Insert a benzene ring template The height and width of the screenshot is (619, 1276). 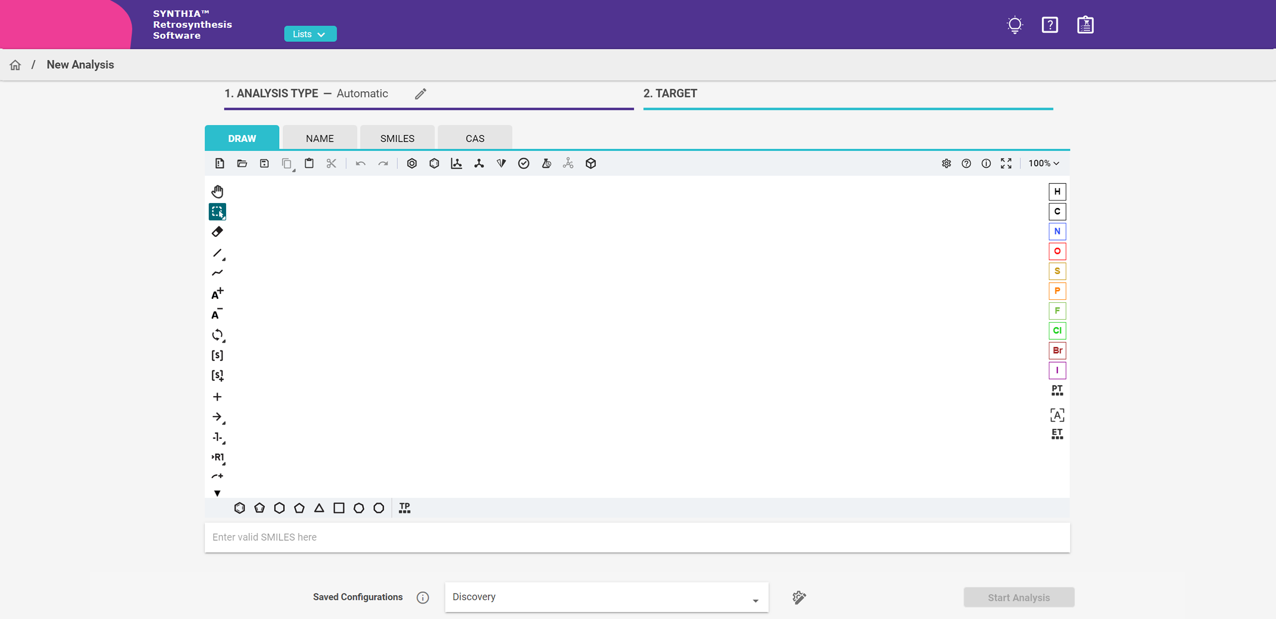(x=240, y=508)
